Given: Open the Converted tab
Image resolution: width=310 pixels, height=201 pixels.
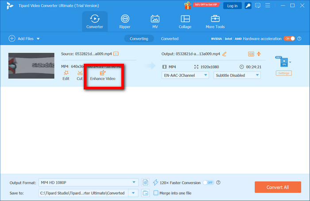Looking at the screenshot, I should point(170,39).
